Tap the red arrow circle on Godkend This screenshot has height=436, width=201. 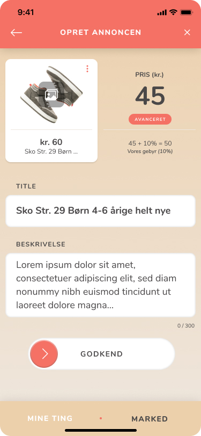click(x=44, y=354)
